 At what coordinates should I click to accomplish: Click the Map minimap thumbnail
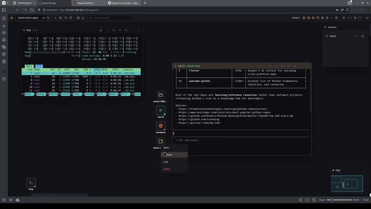[x=347, y=183]
